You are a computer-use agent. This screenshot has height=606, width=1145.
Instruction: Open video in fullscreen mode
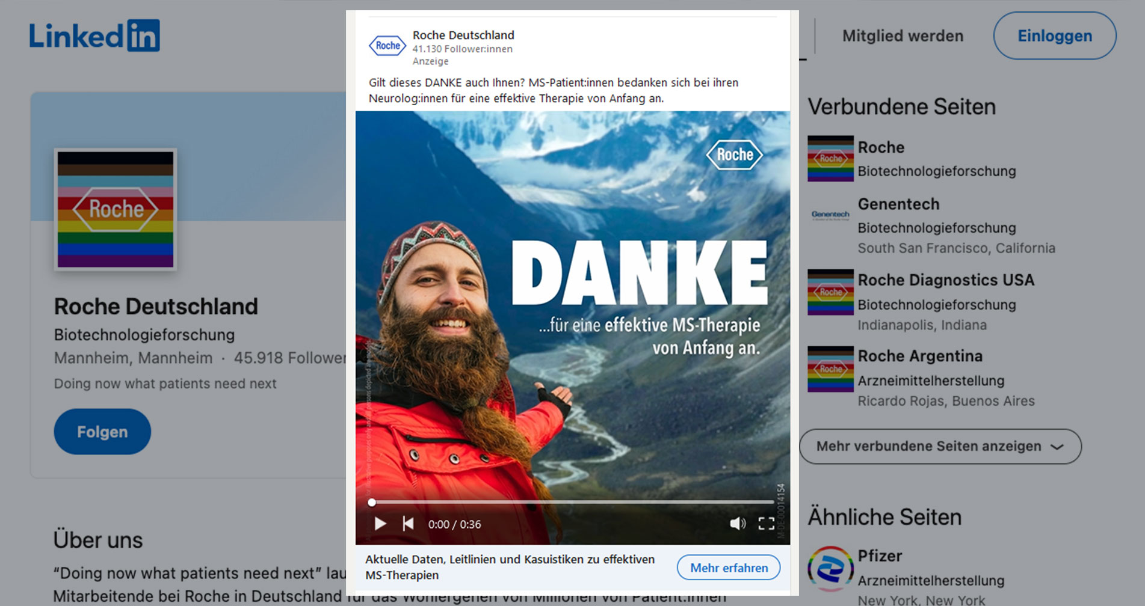coord(766,524)
